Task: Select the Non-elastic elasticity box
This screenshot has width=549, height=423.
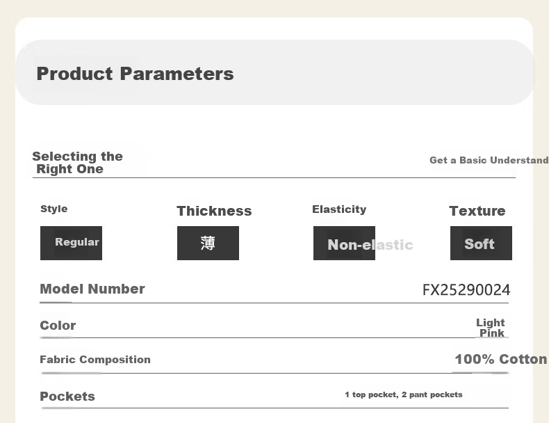Action: tap(344, 243)
